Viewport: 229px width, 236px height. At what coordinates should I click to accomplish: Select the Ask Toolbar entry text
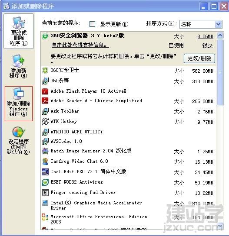pos(65,111)
